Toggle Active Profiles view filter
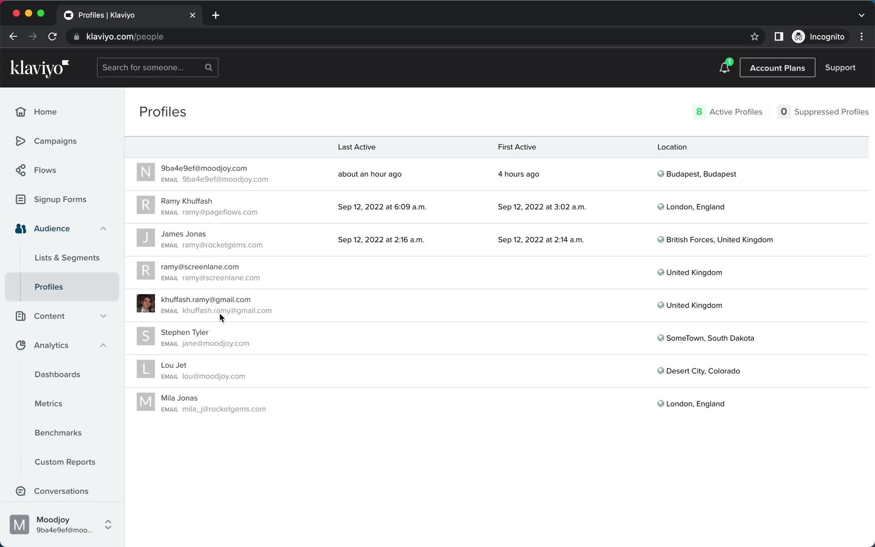Image resolution: width=875 pixels, height=547 pixels. (x=728, y=112)
